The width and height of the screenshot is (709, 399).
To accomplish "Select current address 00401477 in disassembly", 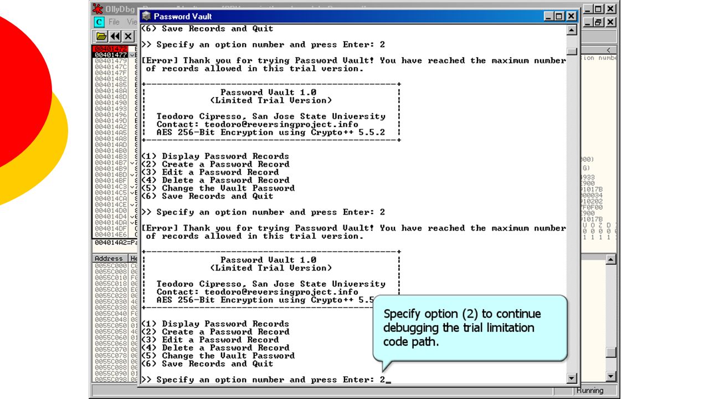I will (x=111, y=55).
